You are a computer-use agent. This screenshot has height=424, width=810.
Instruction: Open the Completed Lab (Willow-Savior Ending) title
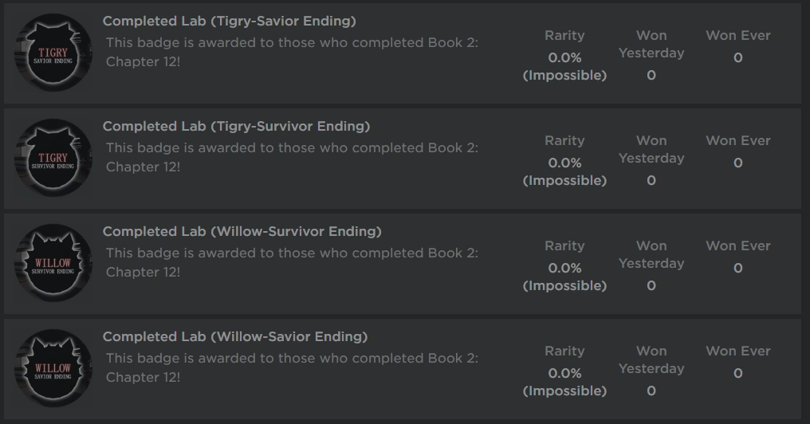[235, 337]
